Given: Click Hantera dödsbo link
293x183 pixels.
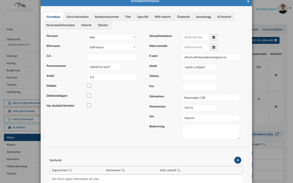Looking at the screenshot, I should [x=272, y=29].
